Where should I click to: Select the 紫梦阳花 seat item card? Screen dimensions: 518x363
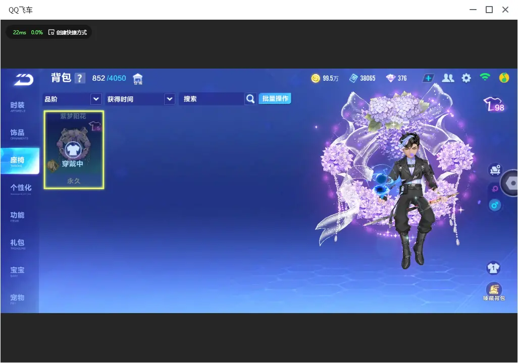coord(74,150)
